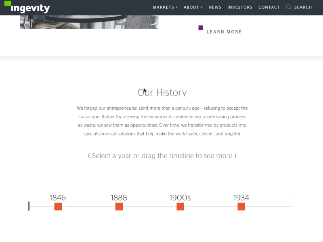This screenshot has height=242, width=323.
Task: Open the MARKETS dropdown menu
Action: (163, 7)
